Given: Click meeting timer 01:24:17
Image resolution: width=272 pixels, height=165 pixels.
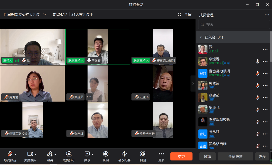Looking at the screenshot, I should (60, 14).
